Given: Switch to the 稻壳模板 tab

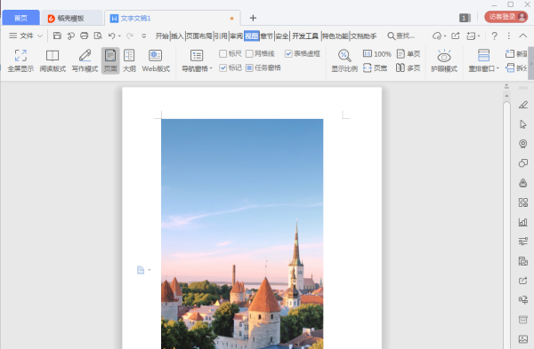Looking at the screenshot, I should 70,19.
